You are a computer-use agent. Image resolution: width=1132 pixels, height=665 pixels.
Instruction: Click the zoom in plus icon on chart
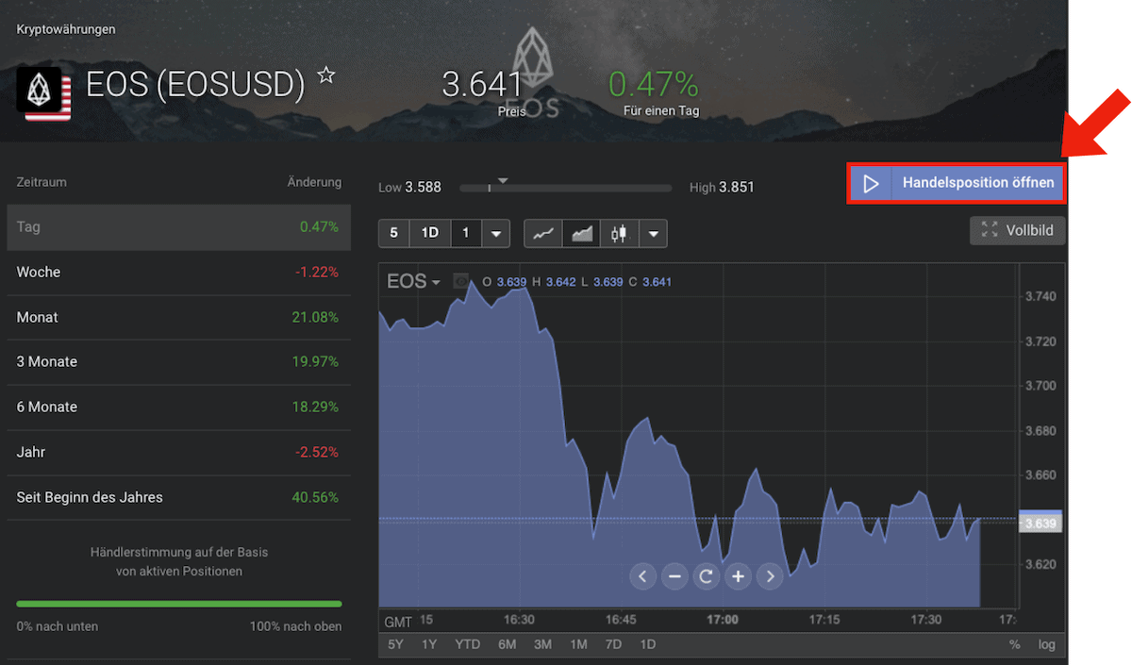pyautogui.click(x=738, y=575)
